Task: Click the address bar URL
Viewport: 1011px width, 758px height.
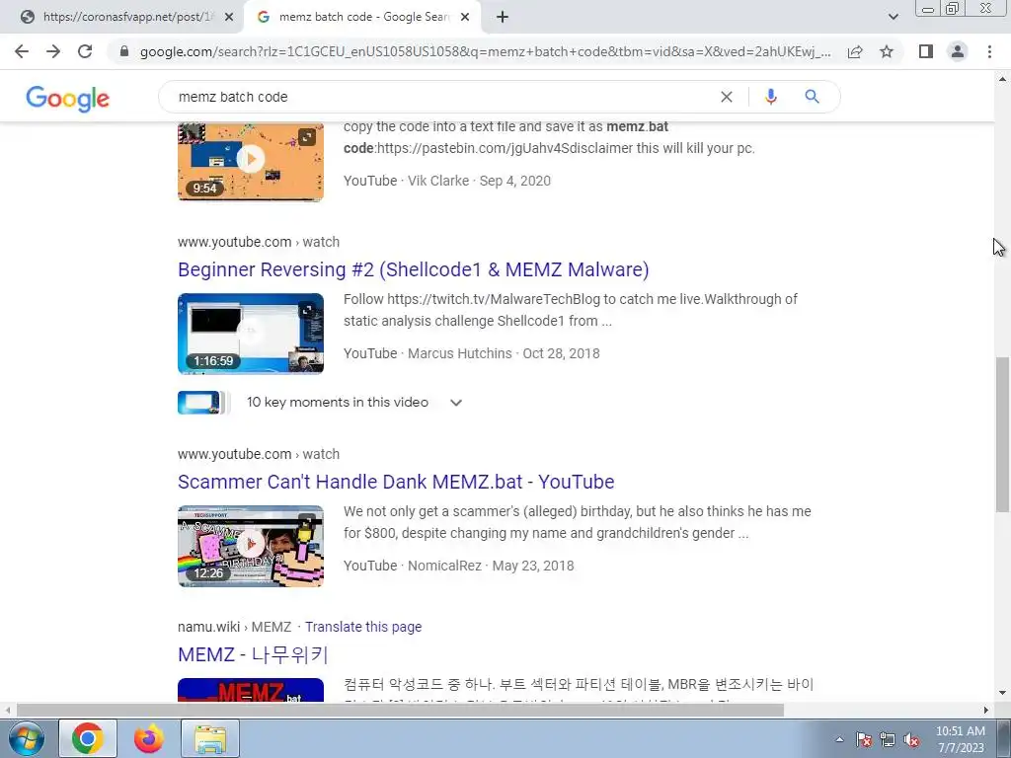Action: 485,51
